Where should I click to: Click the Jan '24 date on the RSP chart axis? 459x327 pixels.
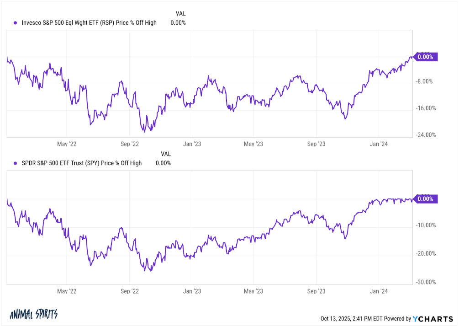click(x=378, y=144)
